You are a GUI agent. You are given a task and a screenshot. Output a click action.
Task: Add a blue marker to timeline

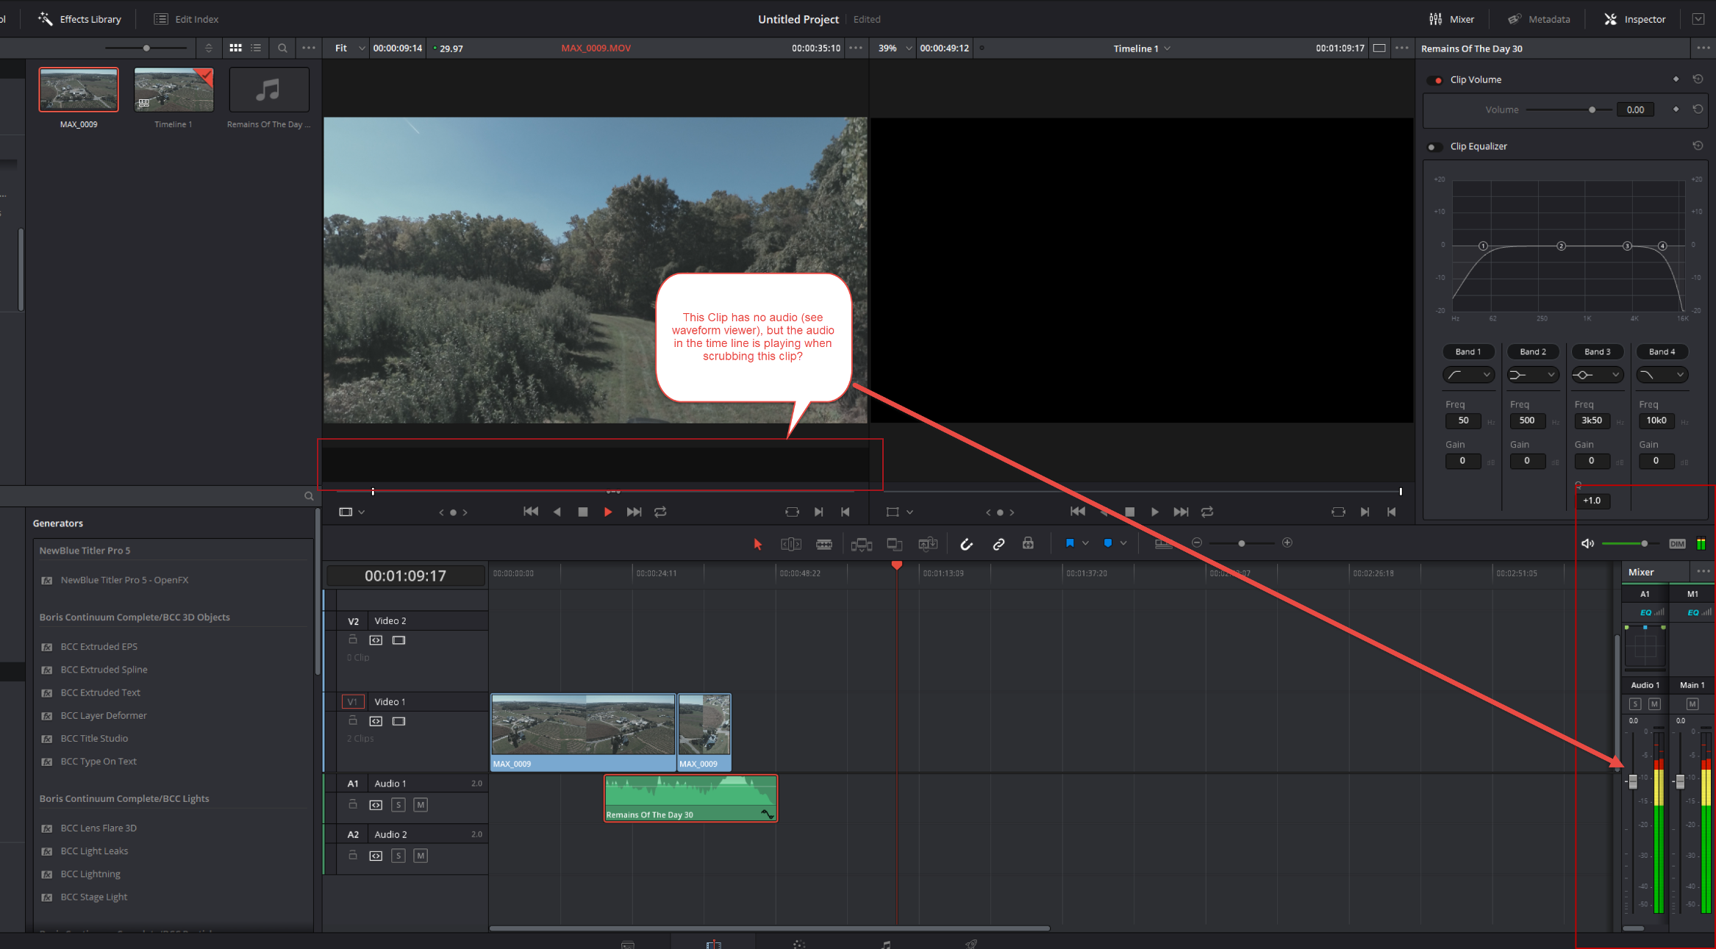click(1108, 543)
